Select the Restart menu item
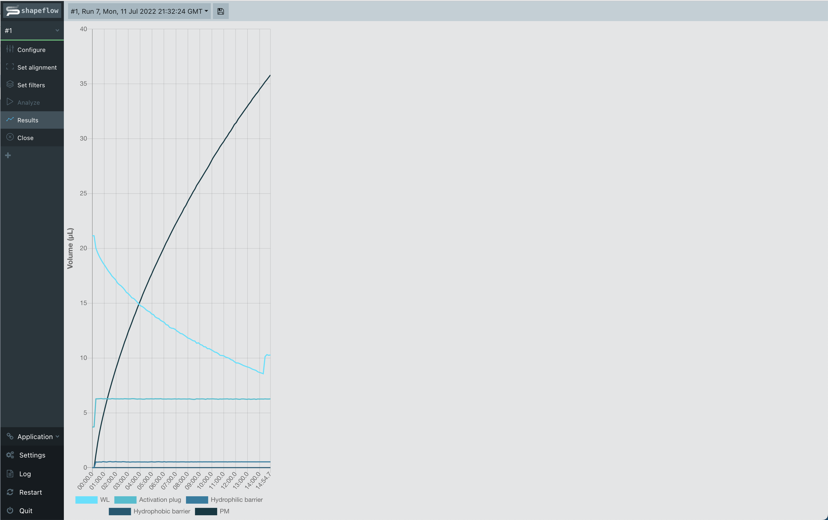The height and width of the screenshot is (520, 828). click(x=30, y=492)
